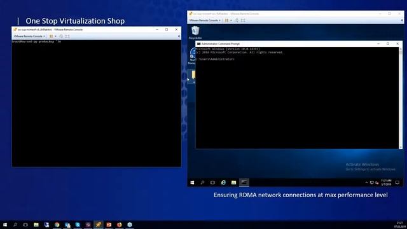Collapse toolbar arrow in right console window
Image resolution: width=407 pixels, height=229 pixels.
401,20
